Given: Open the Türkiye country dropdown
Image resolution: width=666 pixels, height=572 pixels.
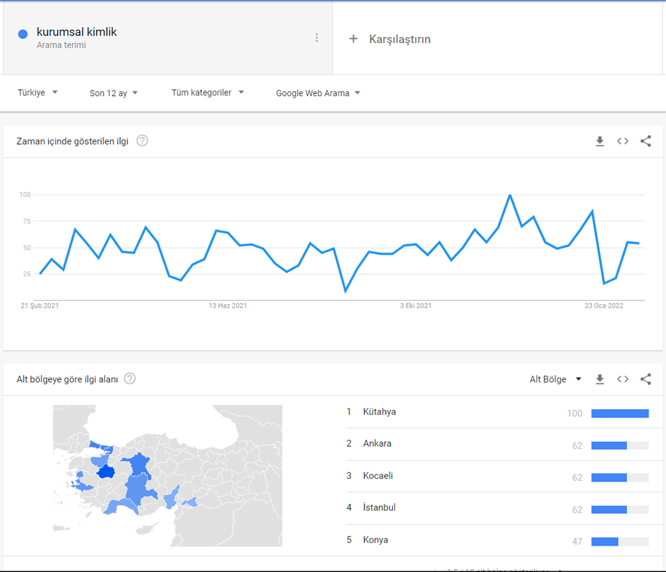Looking at the screenshot, I should (38, 93).
